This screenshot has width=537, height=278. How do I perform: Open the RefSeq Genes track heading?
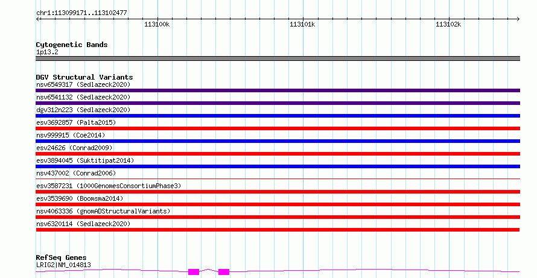click(x=61, y=257)
